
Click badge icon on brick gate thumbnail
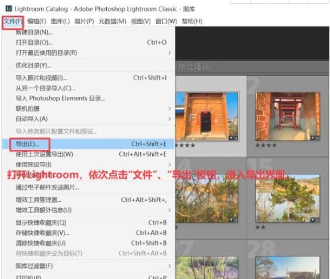coord(233,138)
